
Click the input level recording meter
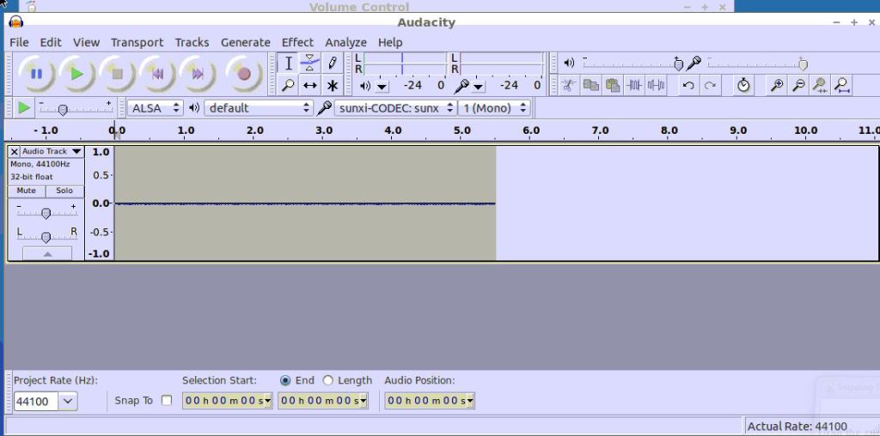pos(501,64)
